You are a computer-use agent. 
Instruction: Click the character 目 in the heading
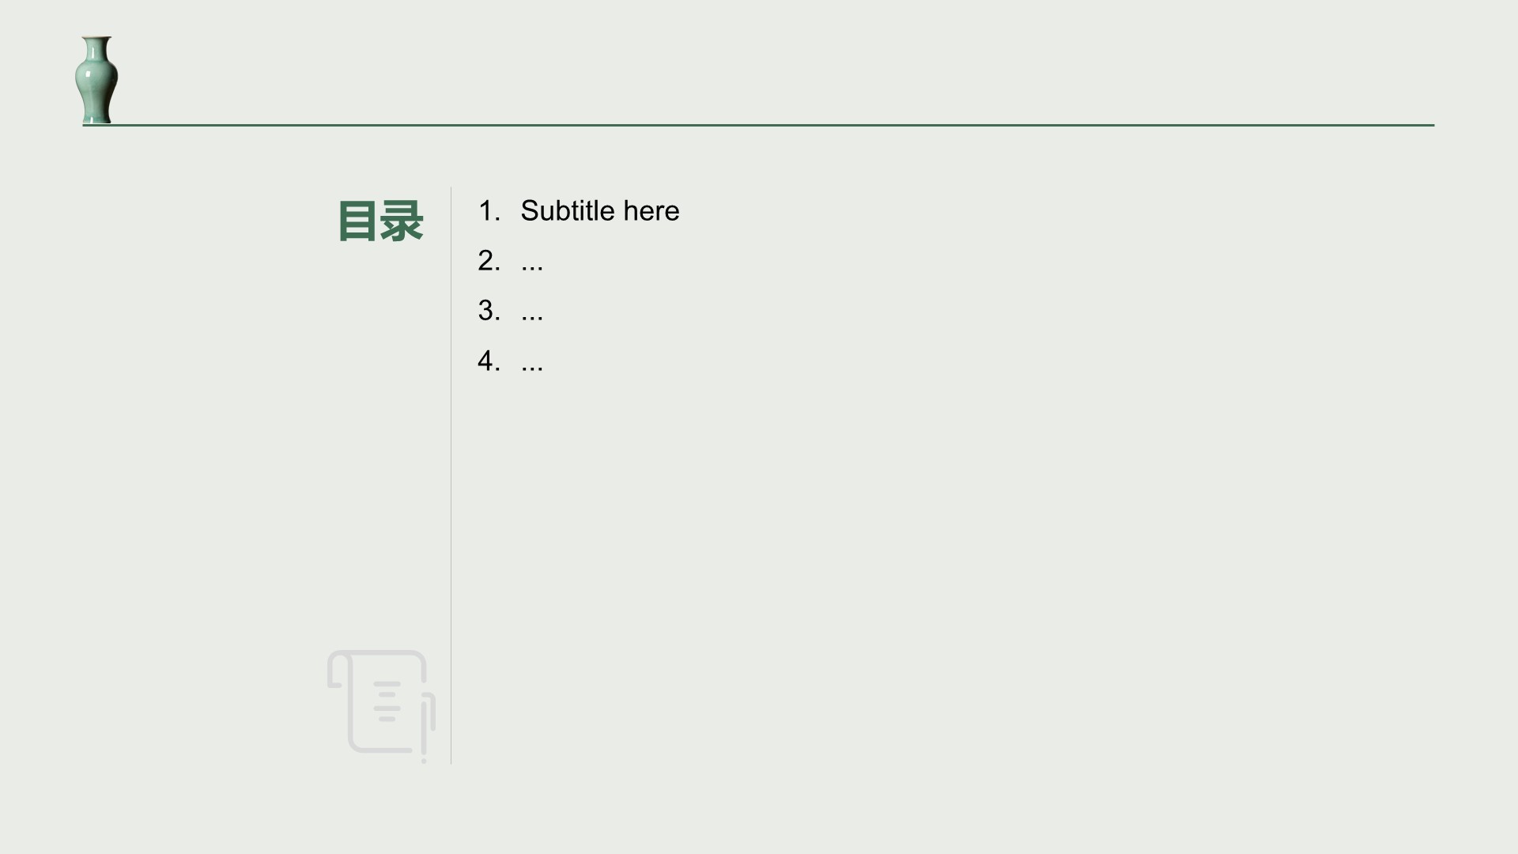tap(358, 221)
